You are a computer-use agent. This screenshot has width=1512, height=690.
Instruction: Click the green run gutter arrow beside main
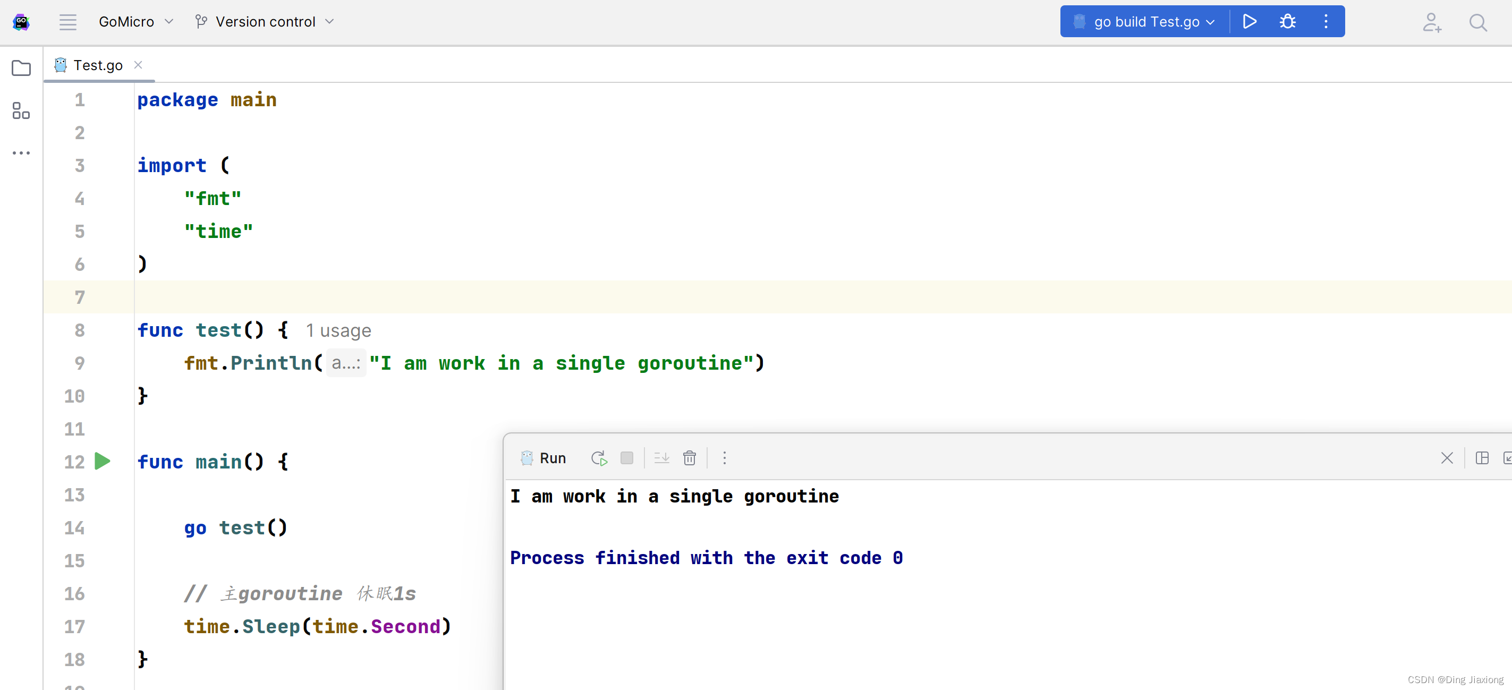pyautogui.click(x=103, y=461)
